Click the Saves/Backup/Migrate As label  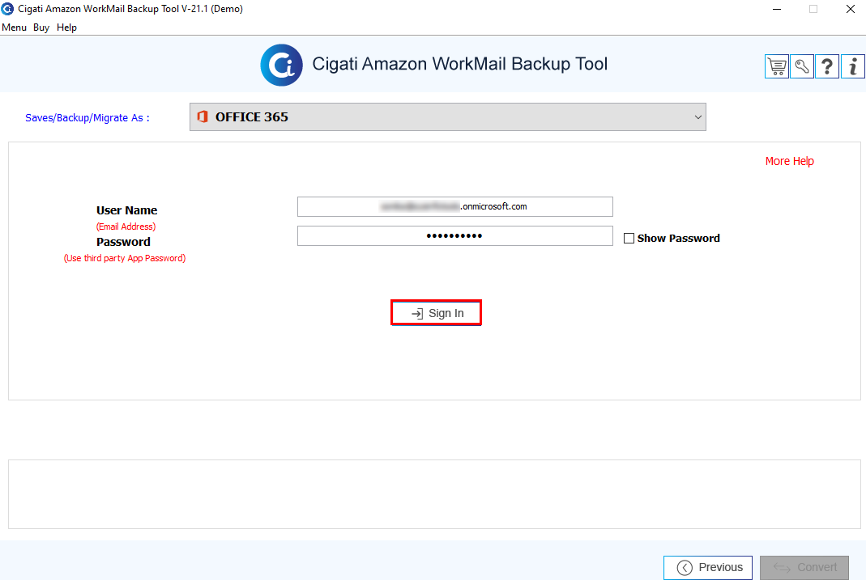pyautogui.click(x=87, y=118)
